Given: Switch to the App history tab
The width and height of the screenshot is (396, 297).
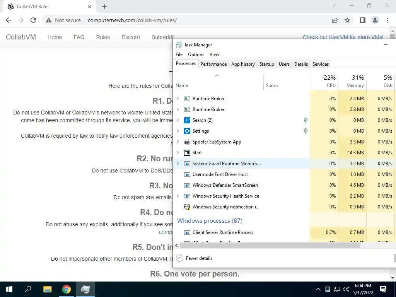Looking at the screenshot, I should (x=243, y=64).
